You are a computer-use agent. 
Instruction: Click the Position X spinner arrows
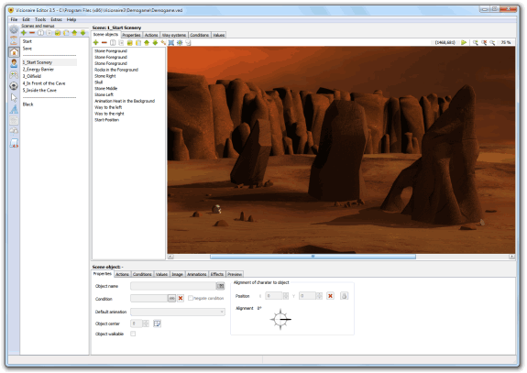point(286,296)
